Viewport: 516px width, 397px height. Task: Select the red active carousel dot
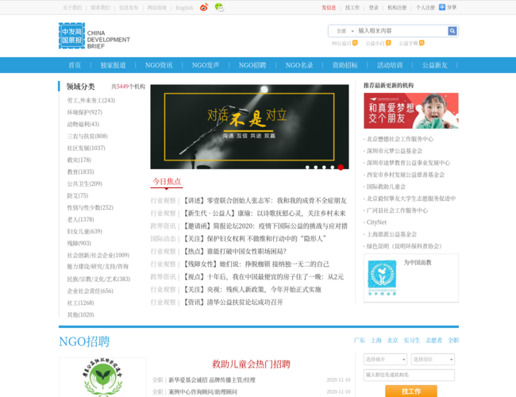tap(341, 168)
